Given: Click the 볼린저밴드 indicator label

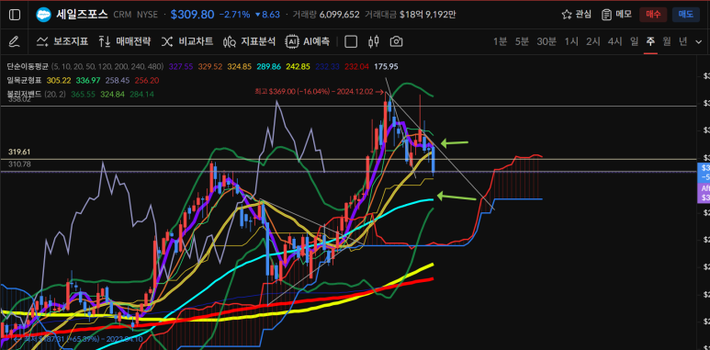Looking at the screenshot, I should (x=24, y=95).
